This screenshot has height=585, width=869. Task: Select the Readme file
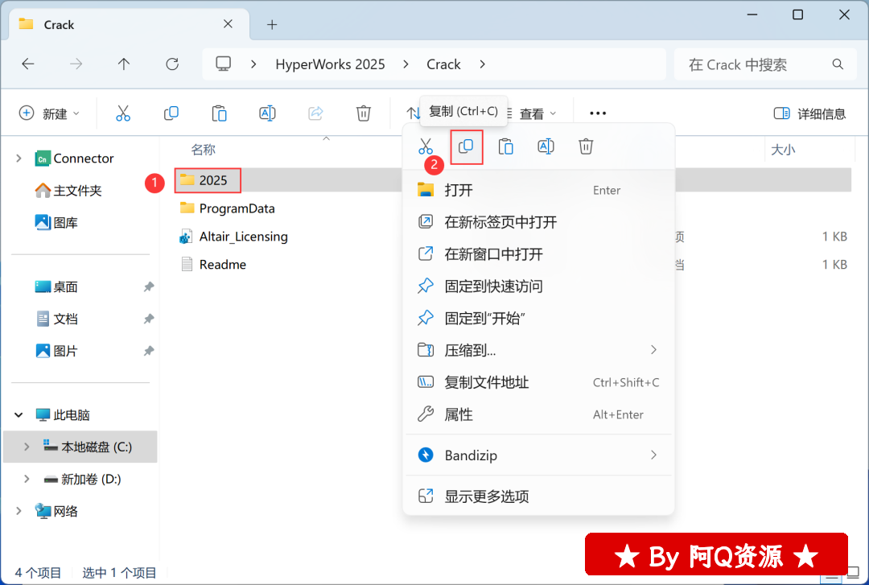pos(214,265)
